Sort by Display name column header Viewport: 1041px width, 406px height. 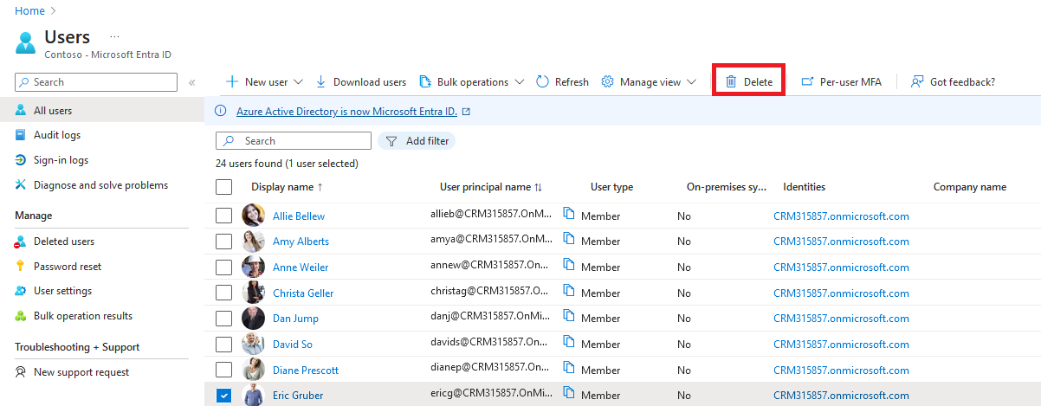point(287,187)
